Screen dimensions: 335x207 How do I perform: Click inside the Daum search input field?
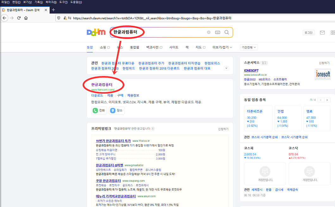tap(158, 32)
